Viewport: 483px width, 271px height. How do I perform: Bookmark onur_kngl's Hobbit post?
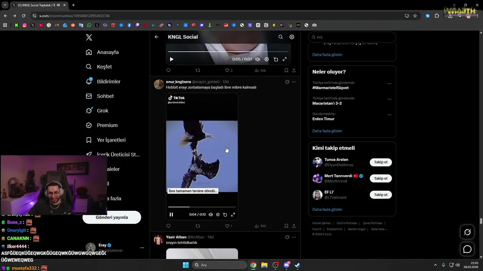point(286,226)
